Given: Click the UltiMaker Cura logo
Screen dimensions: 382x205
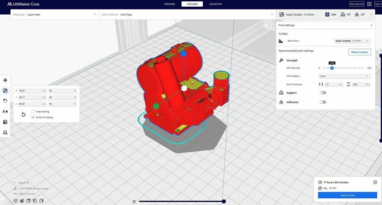Looking at the screenshot, I should tap(23, 4).
